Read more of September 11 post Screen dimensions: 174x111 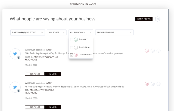[x=31, y=93]
